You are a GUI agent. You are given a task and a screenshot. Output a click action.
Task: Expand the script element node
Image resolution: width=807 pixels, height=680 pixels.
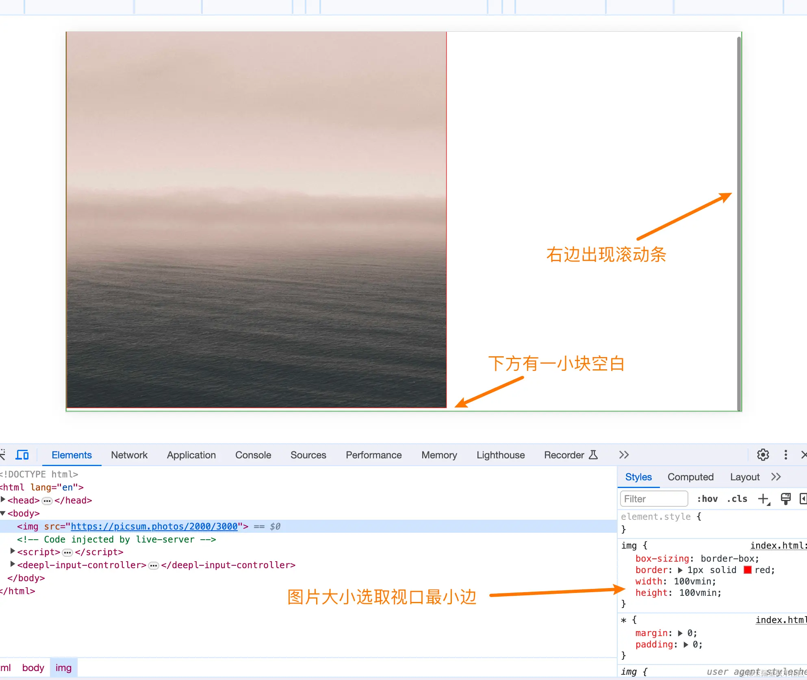coord(12,551)
